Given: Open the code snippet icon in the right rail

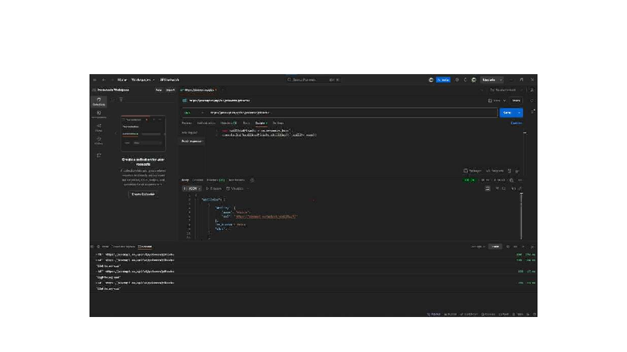Looking at the screenshot, I should point(532,112).
